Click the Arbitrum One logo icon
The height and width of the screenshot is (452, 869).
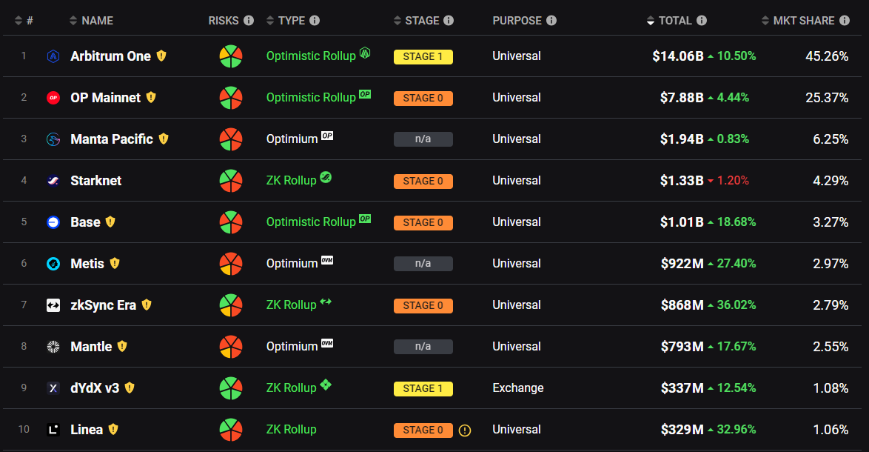click(x=53, y=56)
